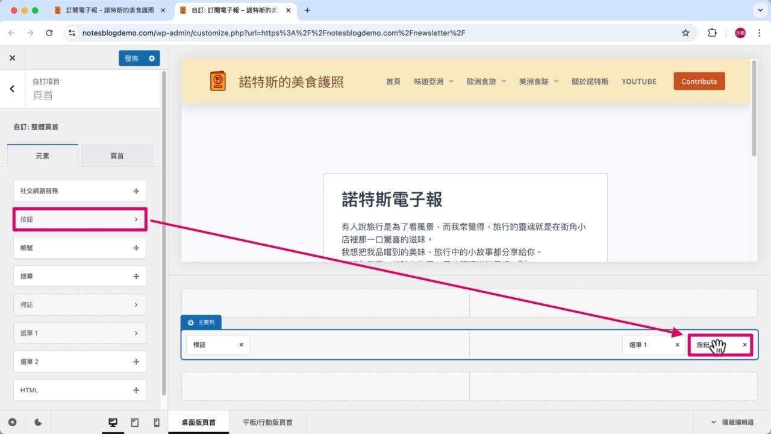Click the 發佈 publish button
The height and width of the screenshot is (434, 771).
[x=131, y=58]
